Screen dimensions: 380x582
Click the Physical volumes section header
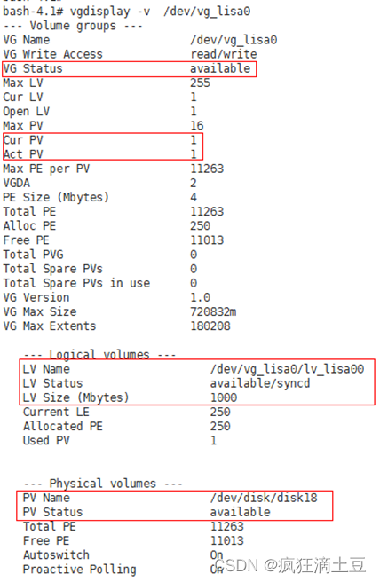click(x=103, y=484)
